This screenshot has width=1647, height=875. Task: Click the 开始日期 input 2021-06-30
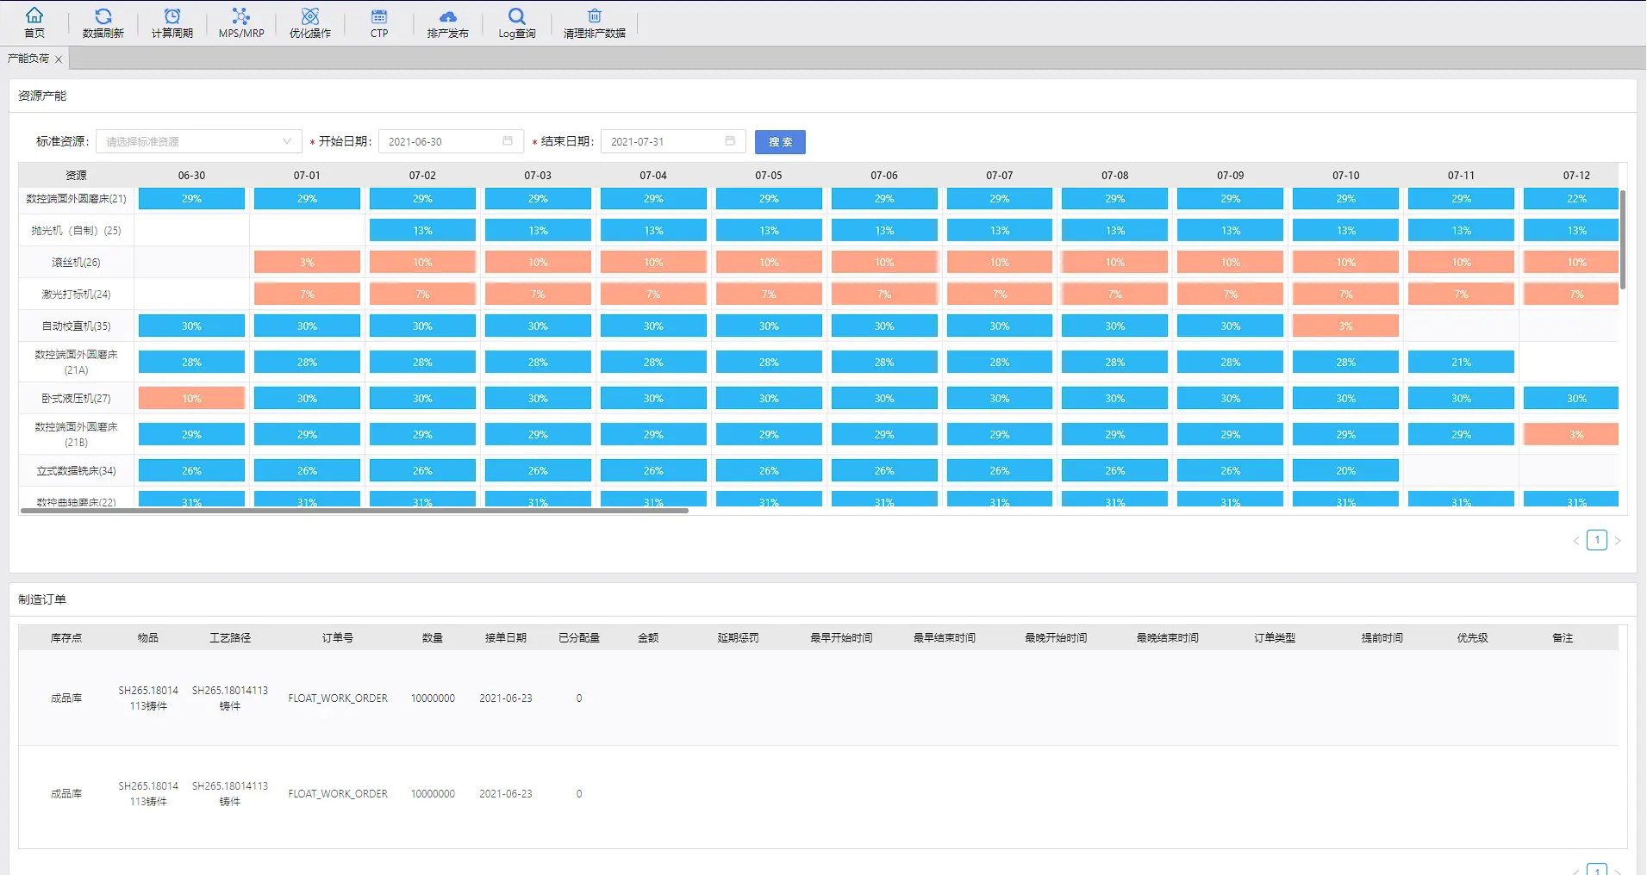(451, 141)
